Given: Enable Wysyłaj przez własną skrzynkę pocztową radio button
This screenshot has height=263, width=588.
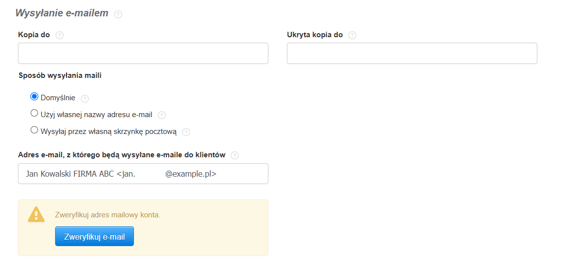Looking at the screenshot, I should (34, 130).
